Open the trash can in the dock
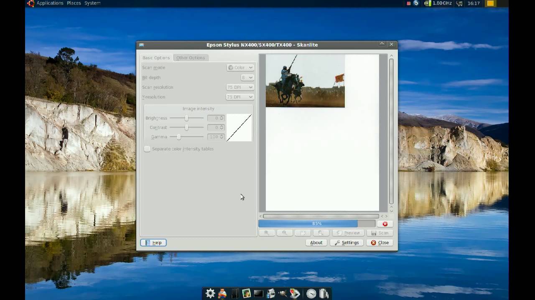 324,293
